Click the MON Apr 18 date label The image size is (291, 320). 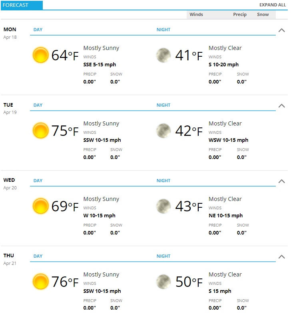[10, 33]
